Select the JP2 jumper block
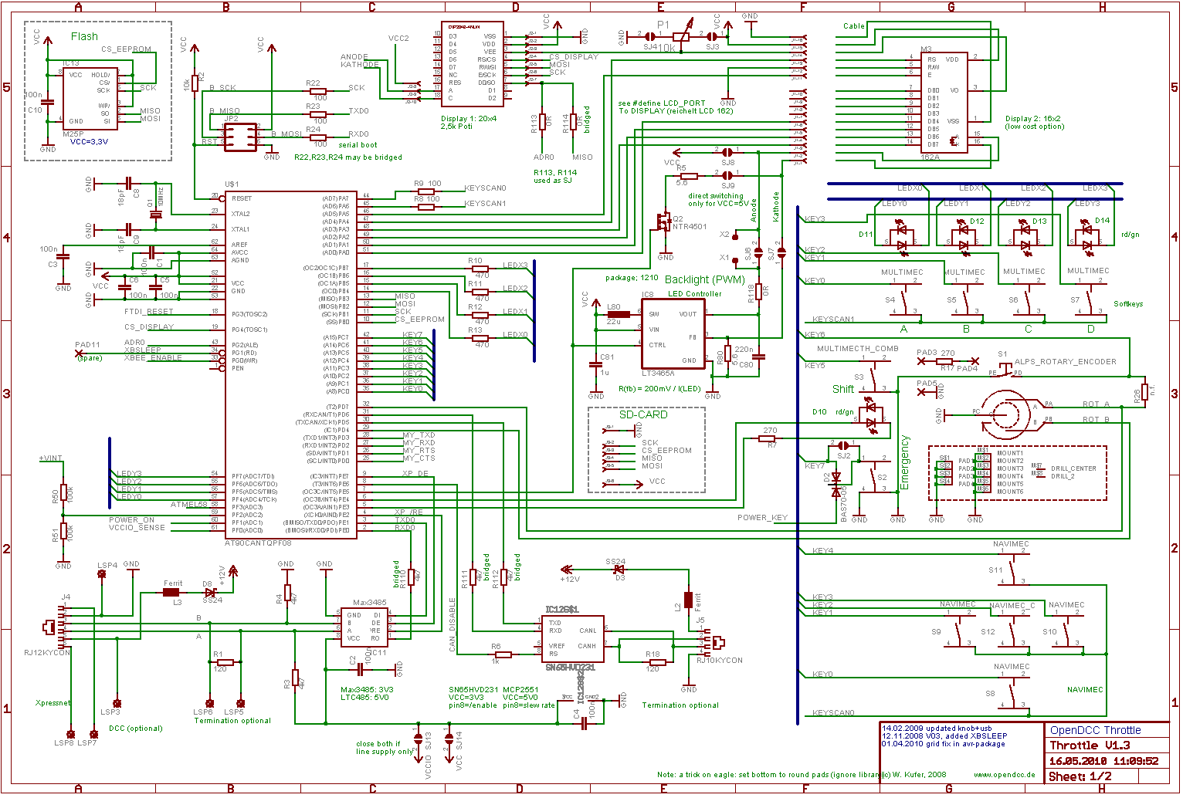1183x798 pixels. [240, 137]
